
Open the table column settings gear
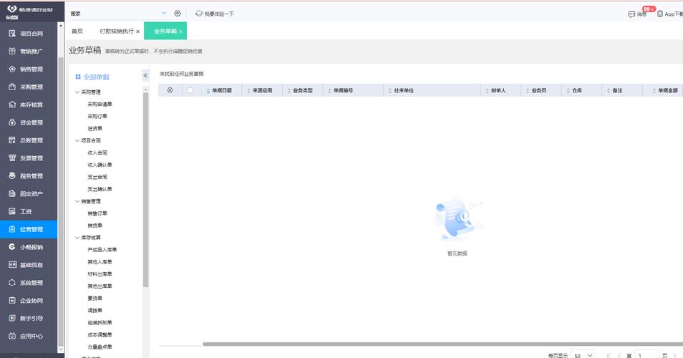tap(170, 90)
